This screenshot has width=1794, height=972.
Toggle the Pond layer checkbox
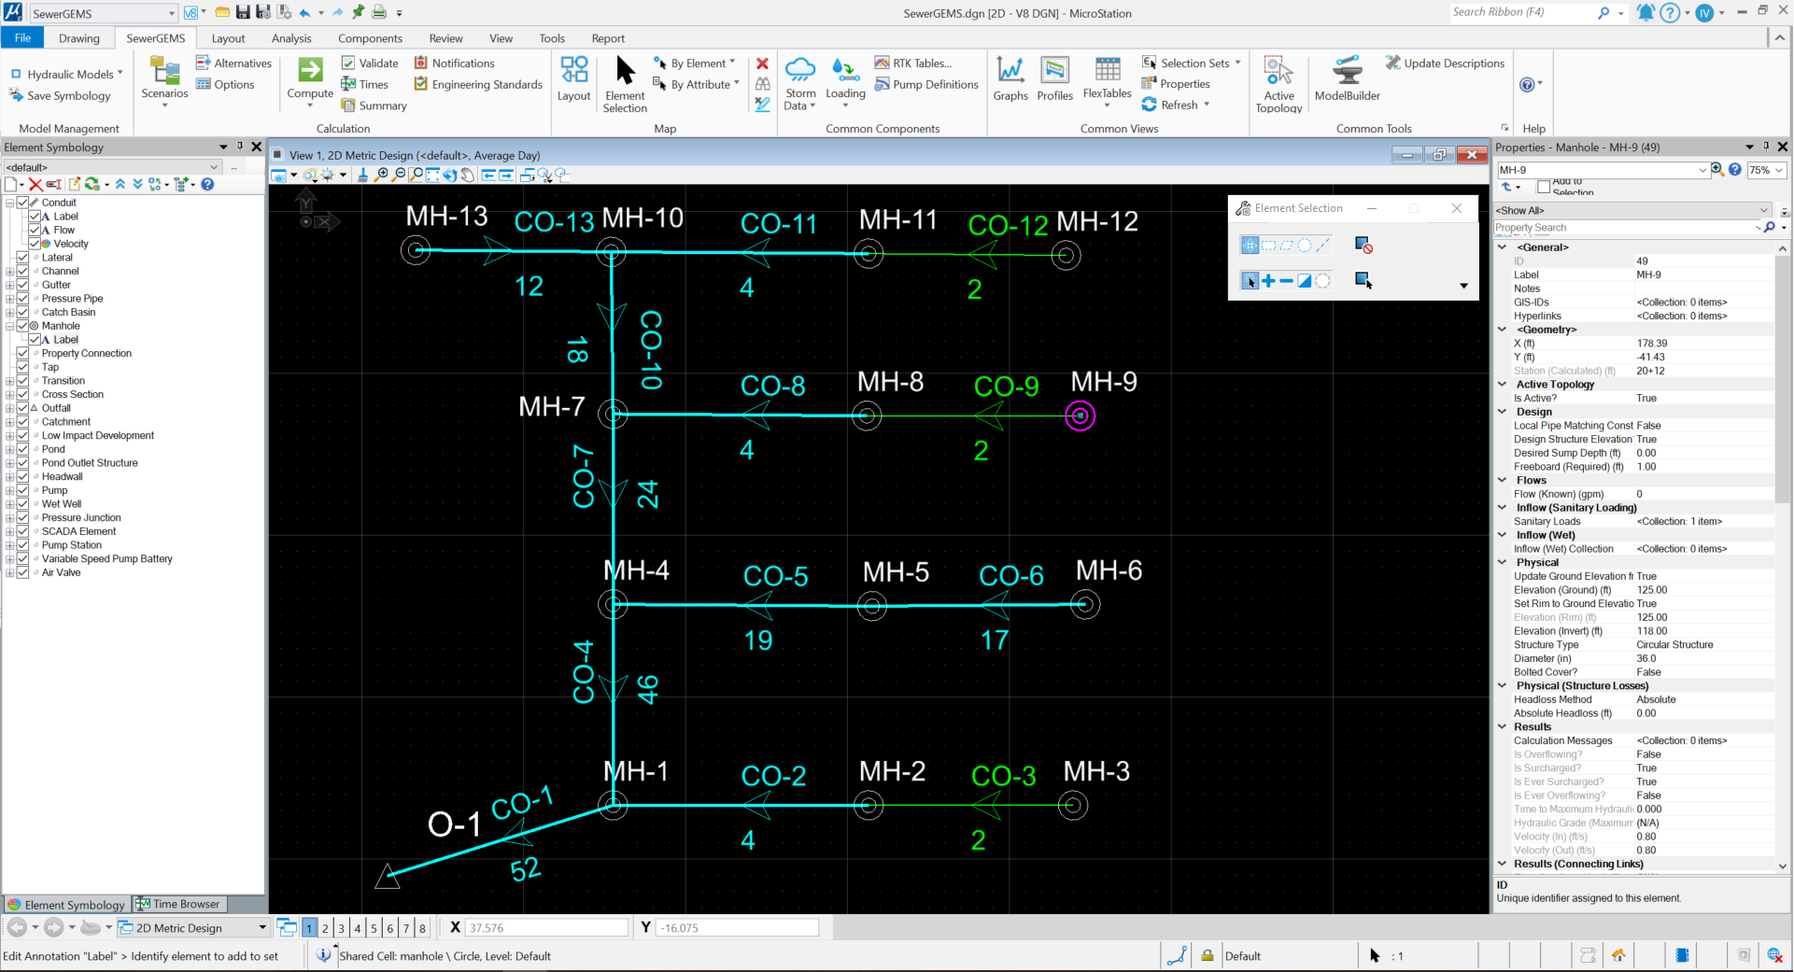point(23,449)
